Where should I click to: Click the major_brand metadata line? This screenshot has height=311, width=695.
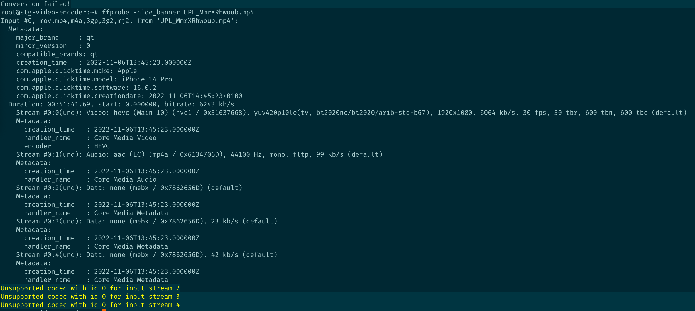click(55, 37)
